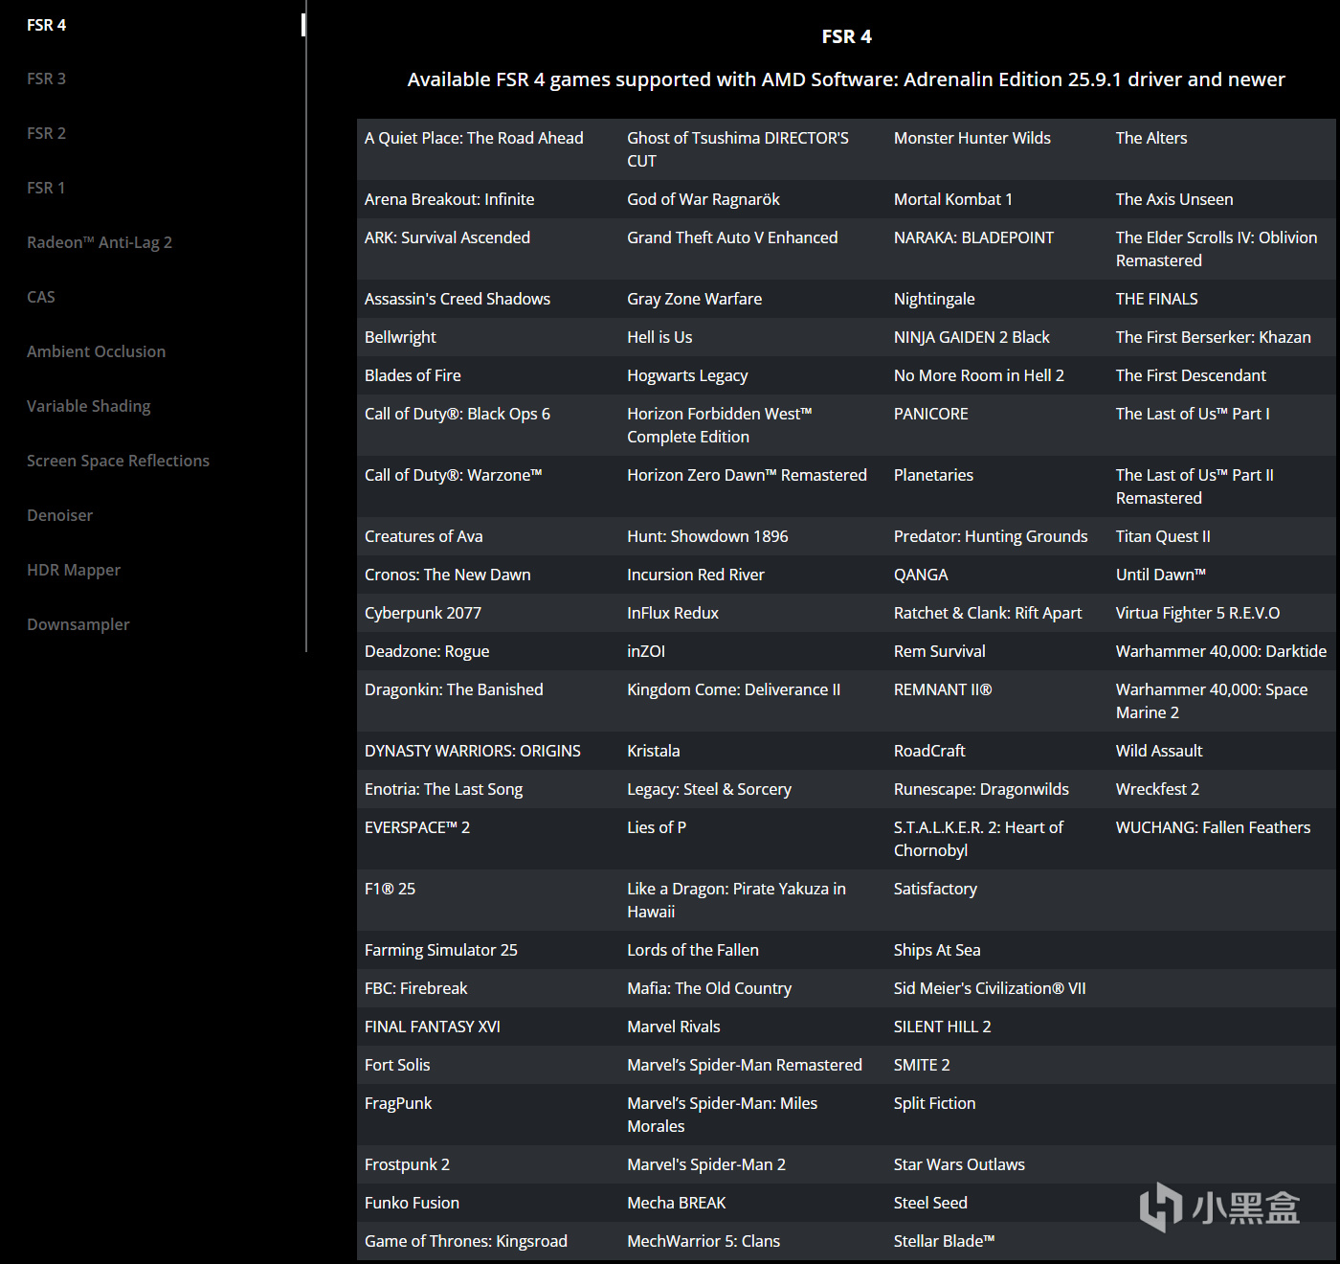Click the Adrenalin Edition 25.9.1 subtitle
Image resolution: width=1340 pixels, height=1264 pixels.
point(847,79)
